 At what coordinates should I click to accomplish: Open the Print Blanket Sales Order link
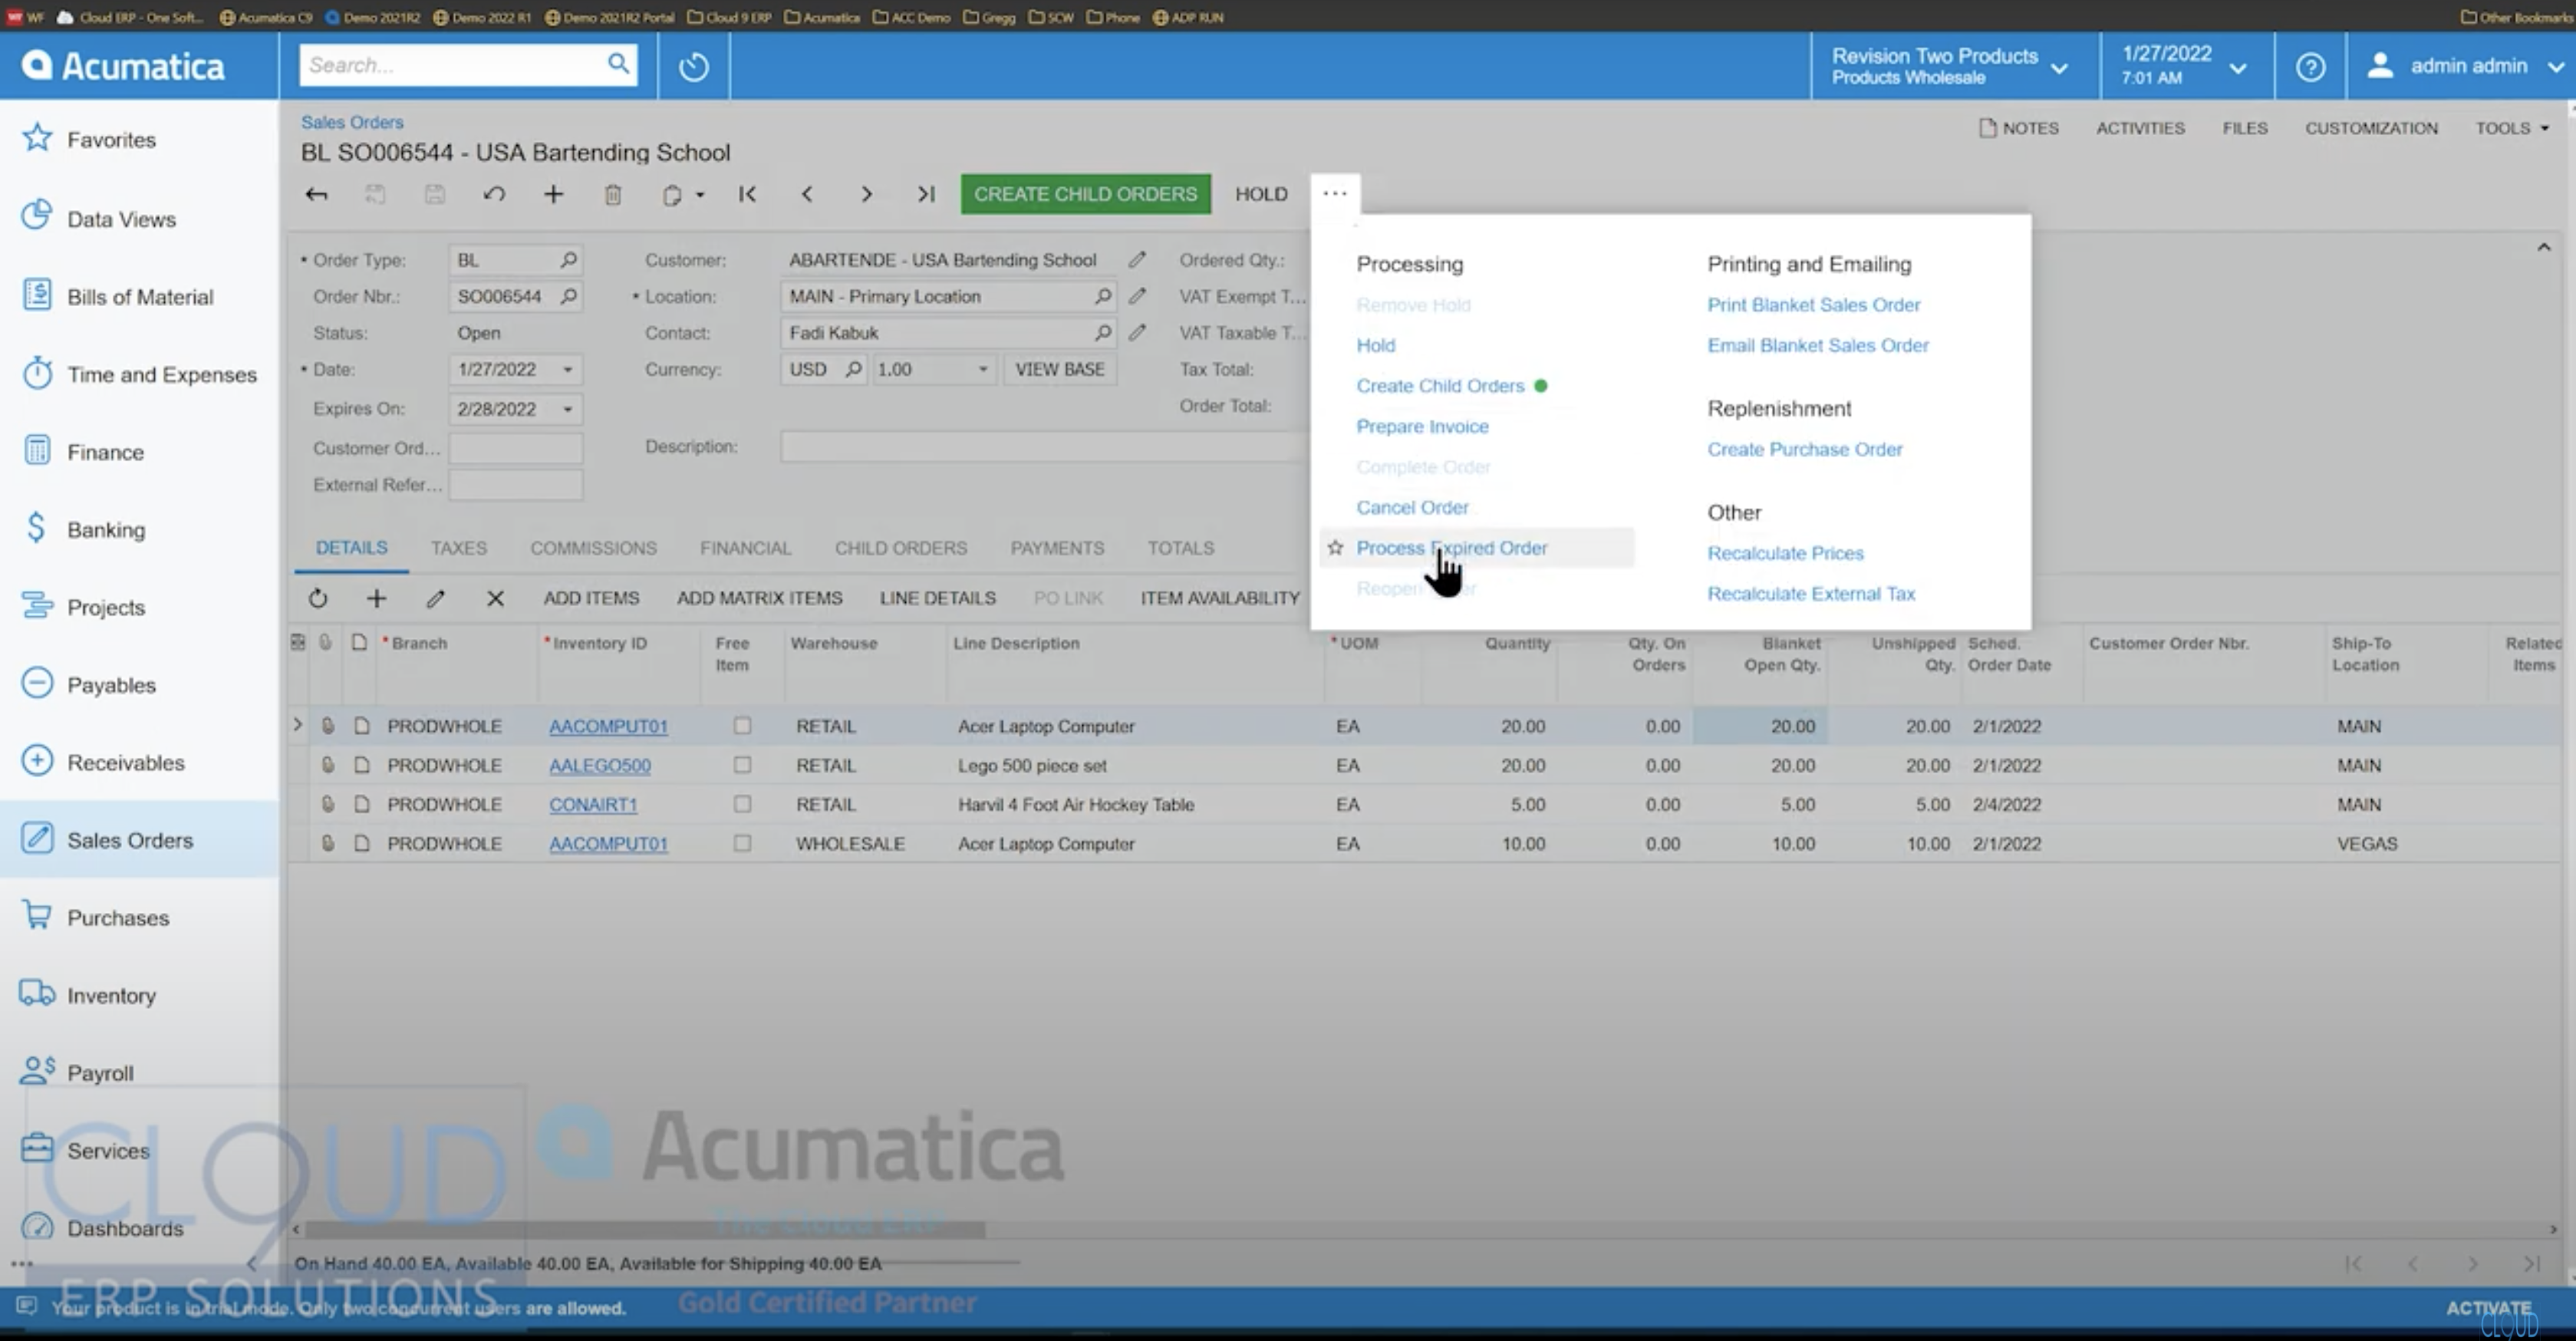coord(1814,305)
